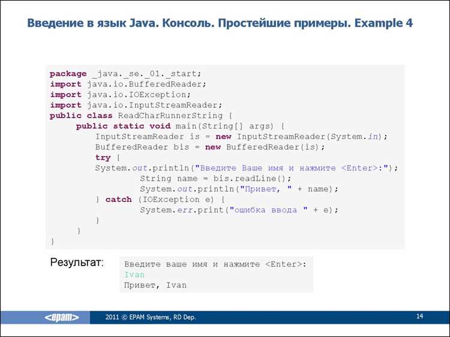Click the 'import java.io.InputStreamReader;' line

click(136, 106)
